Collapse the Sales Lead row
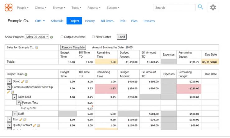 14,97
